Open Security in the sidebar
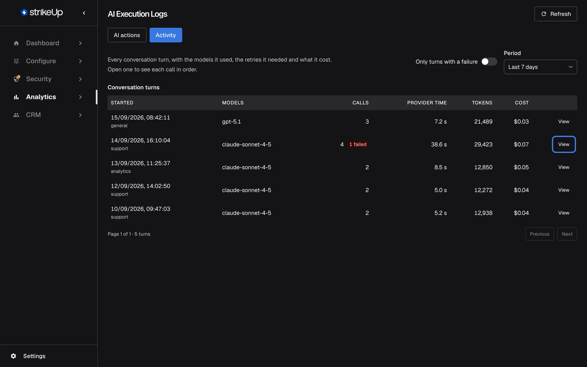 tap(48, 79)
